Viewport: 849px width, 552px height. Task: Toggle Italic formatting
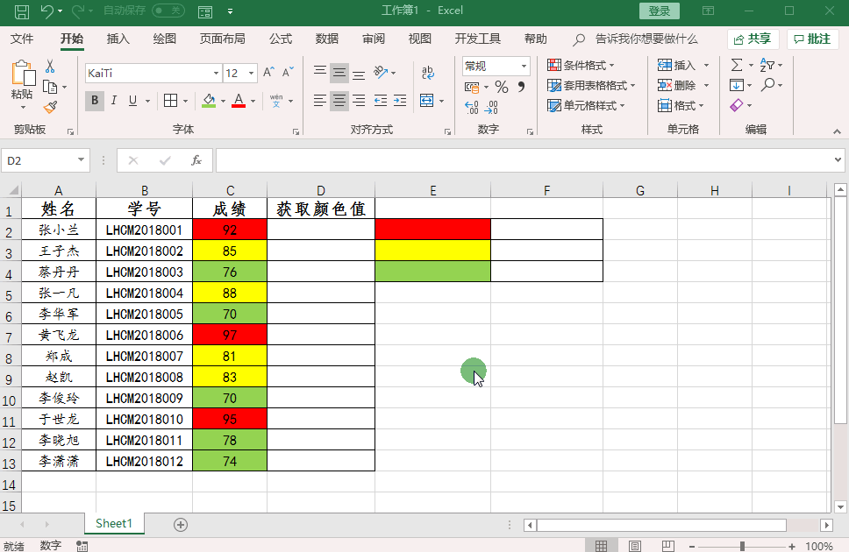(114, 101)
